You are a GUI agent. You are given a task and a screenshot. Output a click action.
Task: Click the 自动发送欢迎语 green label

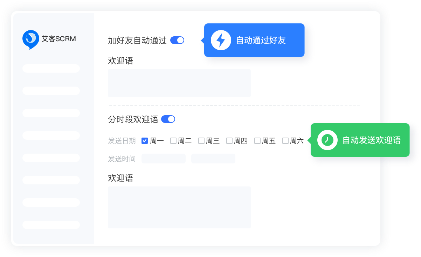click(371, 140)
